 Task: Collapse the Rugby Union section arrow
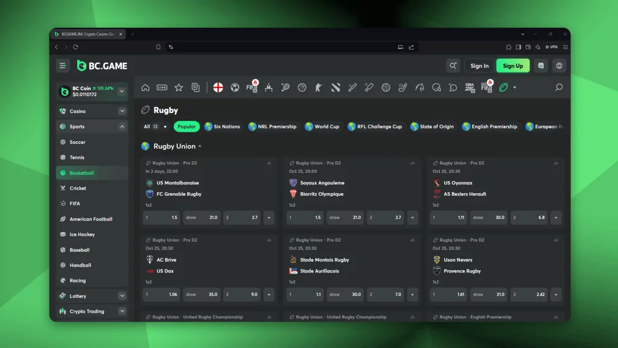pos(200,146)
